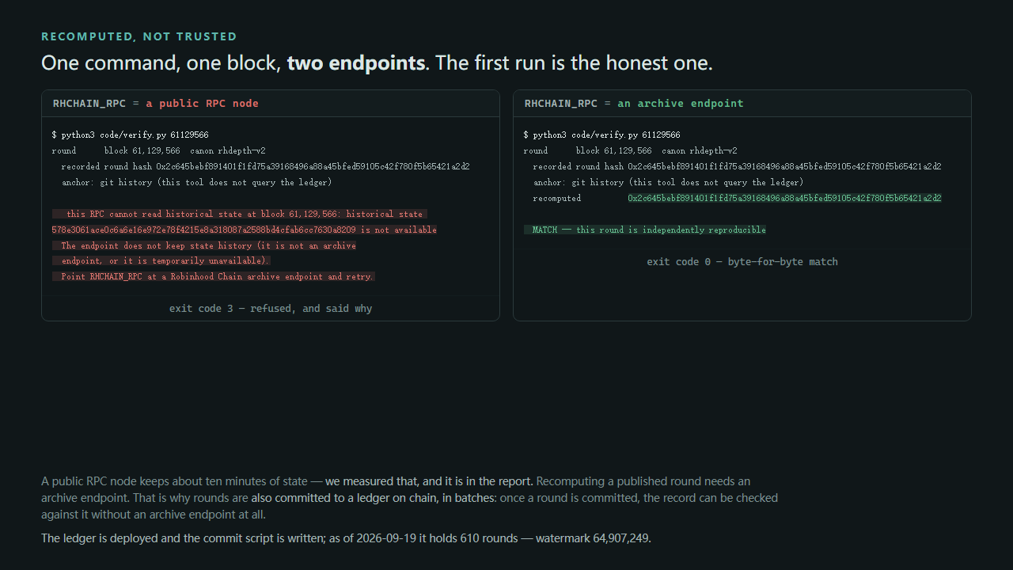Click the green MATCH reproducible line
Image resolution: width=1013 pixels, height=570 pixels.
click(x=645, y=230)
